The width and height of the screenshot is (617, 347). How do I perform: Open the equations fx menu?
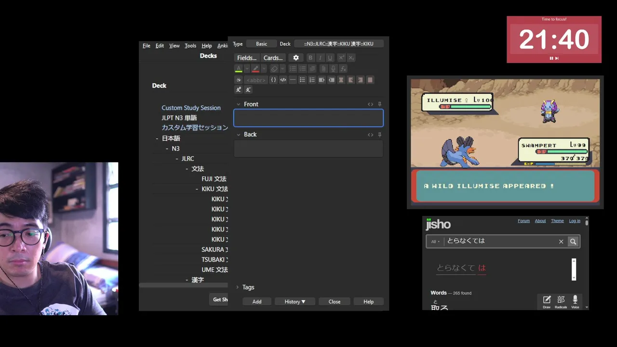(343, 69)
